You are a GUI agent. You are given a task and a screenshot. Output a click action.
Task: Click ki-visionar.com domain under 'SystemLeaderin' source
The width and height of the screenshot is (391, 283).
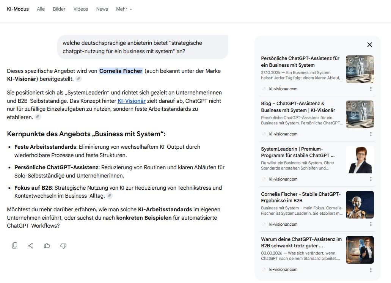[x=283, y=179]
